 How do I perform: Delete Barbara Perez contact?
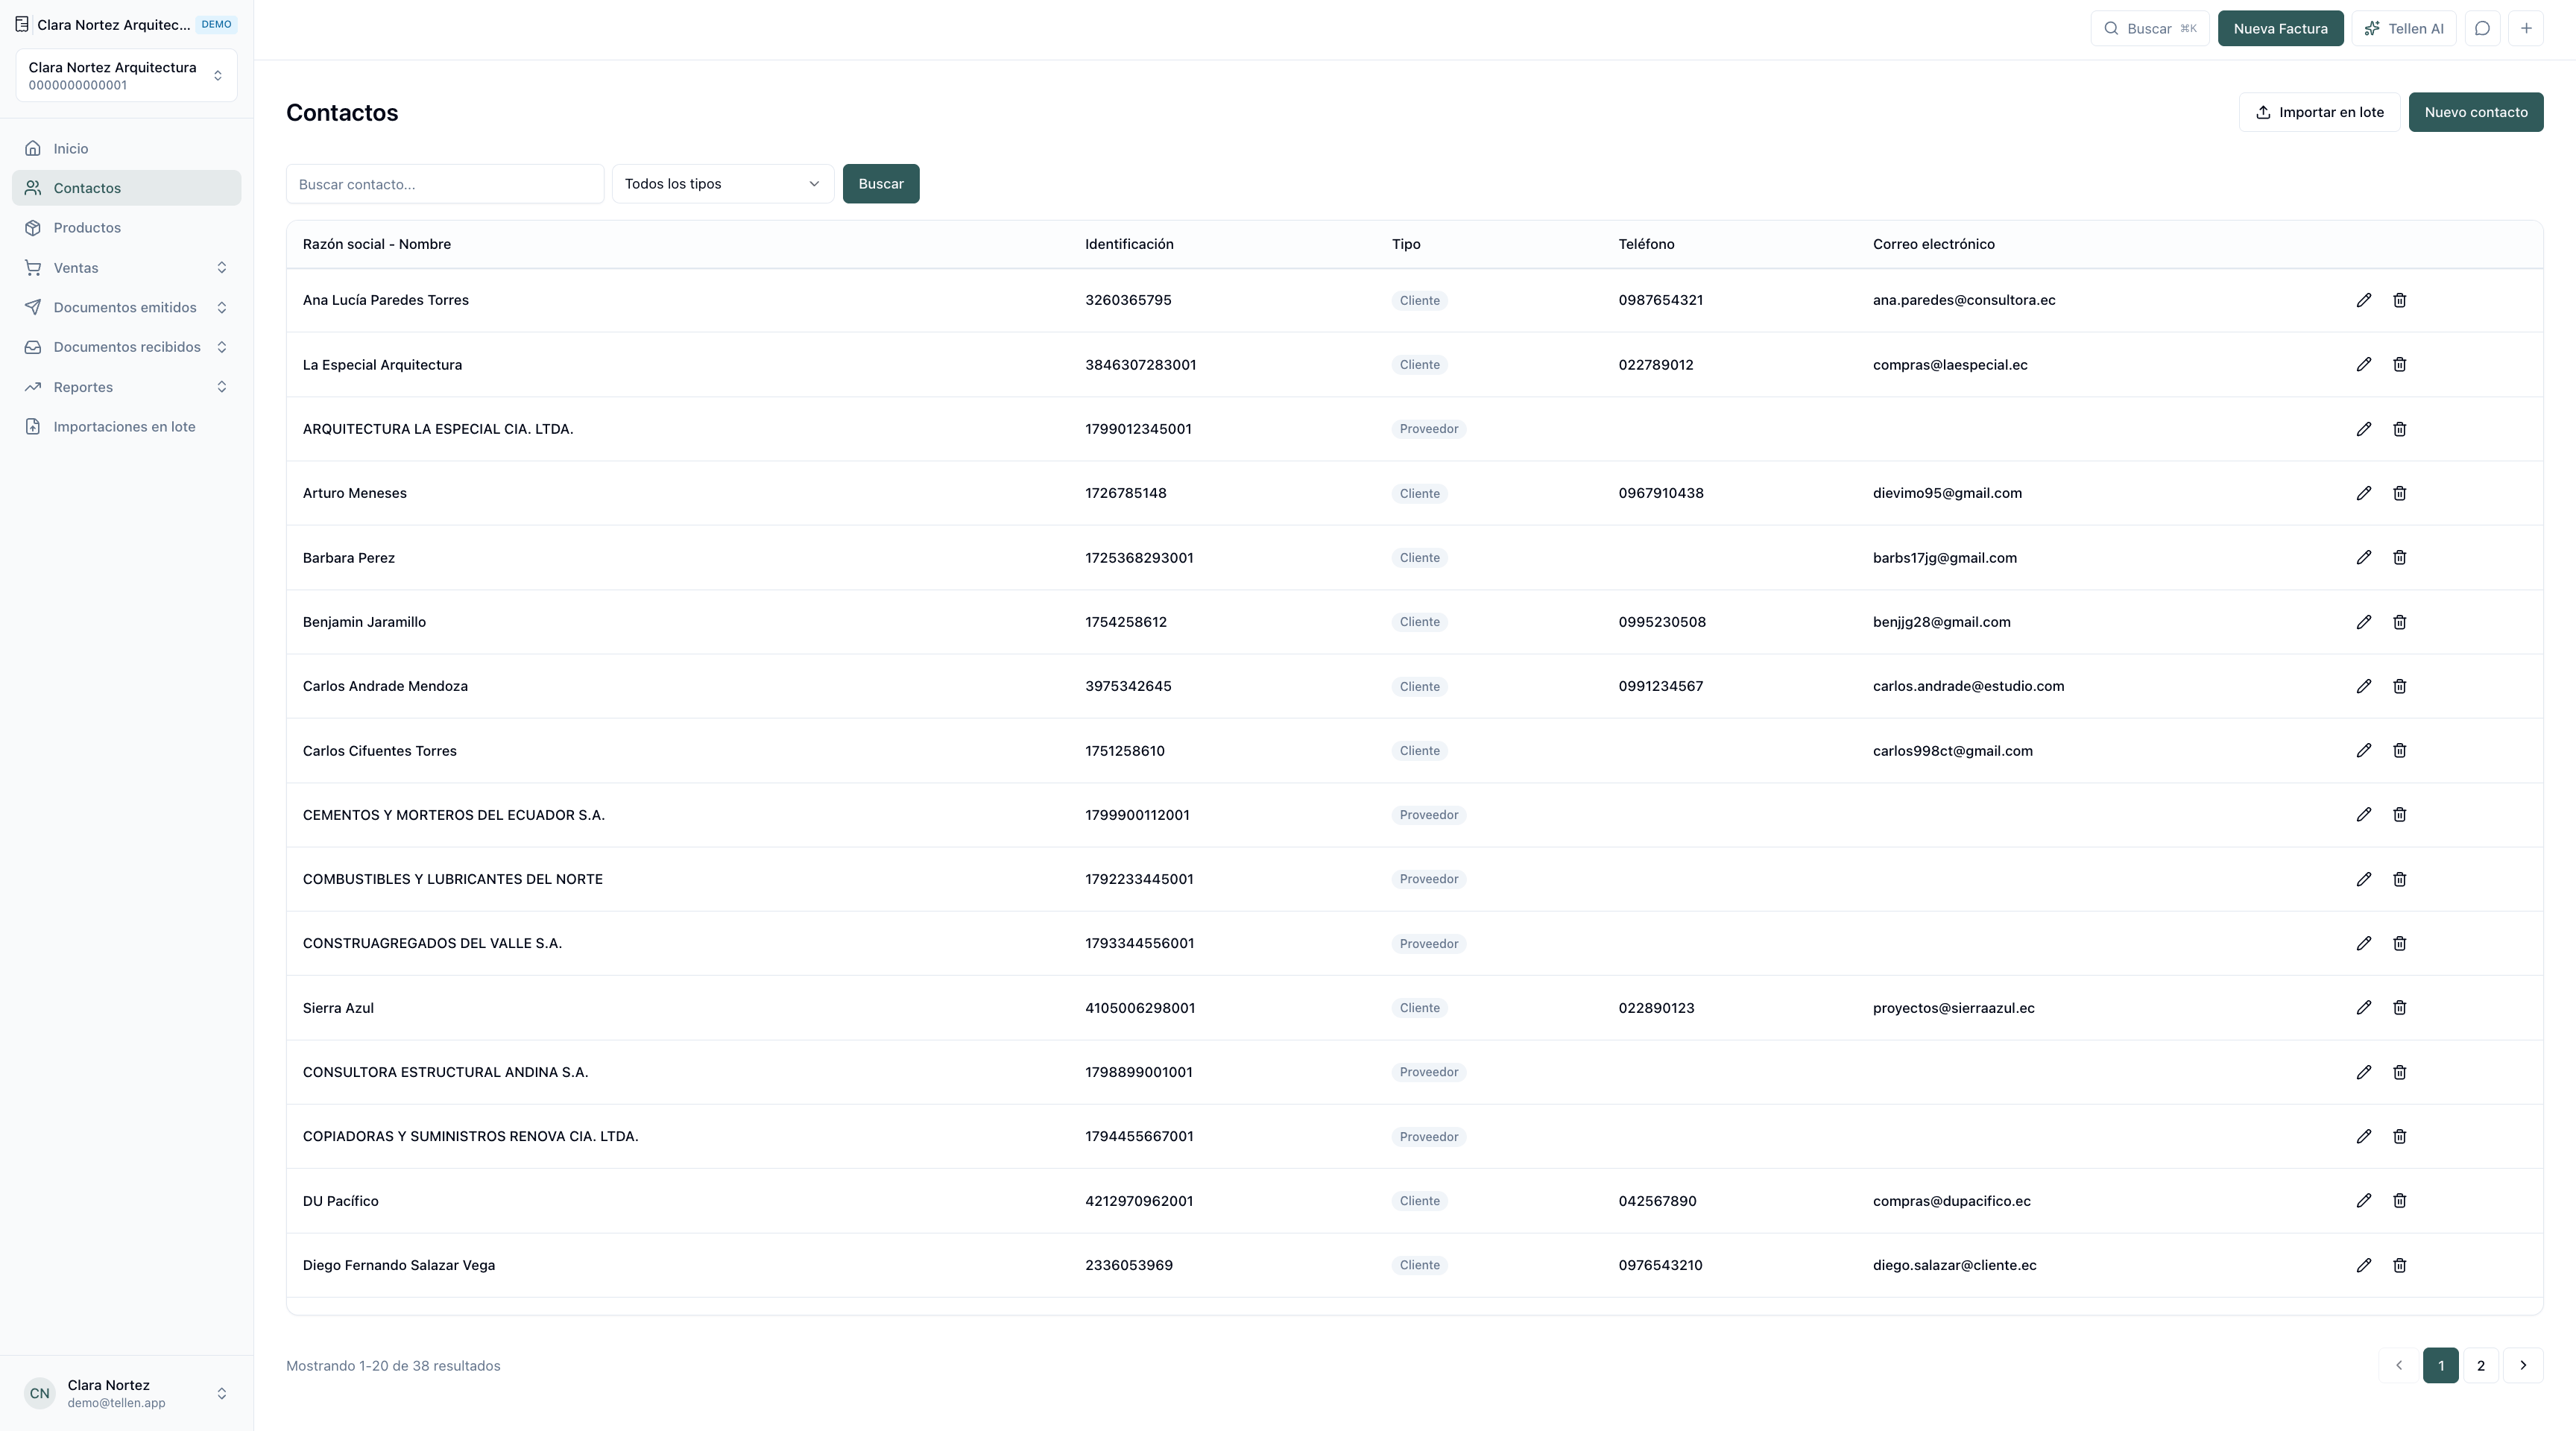pyautogui.click(x=2399, y=557)
